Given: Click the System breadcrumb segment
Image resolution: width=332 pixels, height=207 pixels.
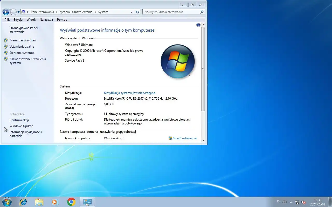Looking at the screenshot, I should [103, 12].
